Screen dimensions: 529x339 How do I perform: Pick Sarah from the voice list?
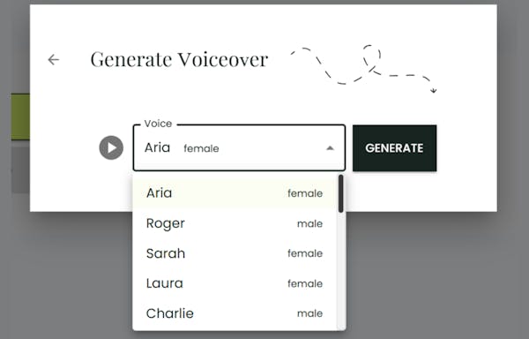(x=235, y=253)
